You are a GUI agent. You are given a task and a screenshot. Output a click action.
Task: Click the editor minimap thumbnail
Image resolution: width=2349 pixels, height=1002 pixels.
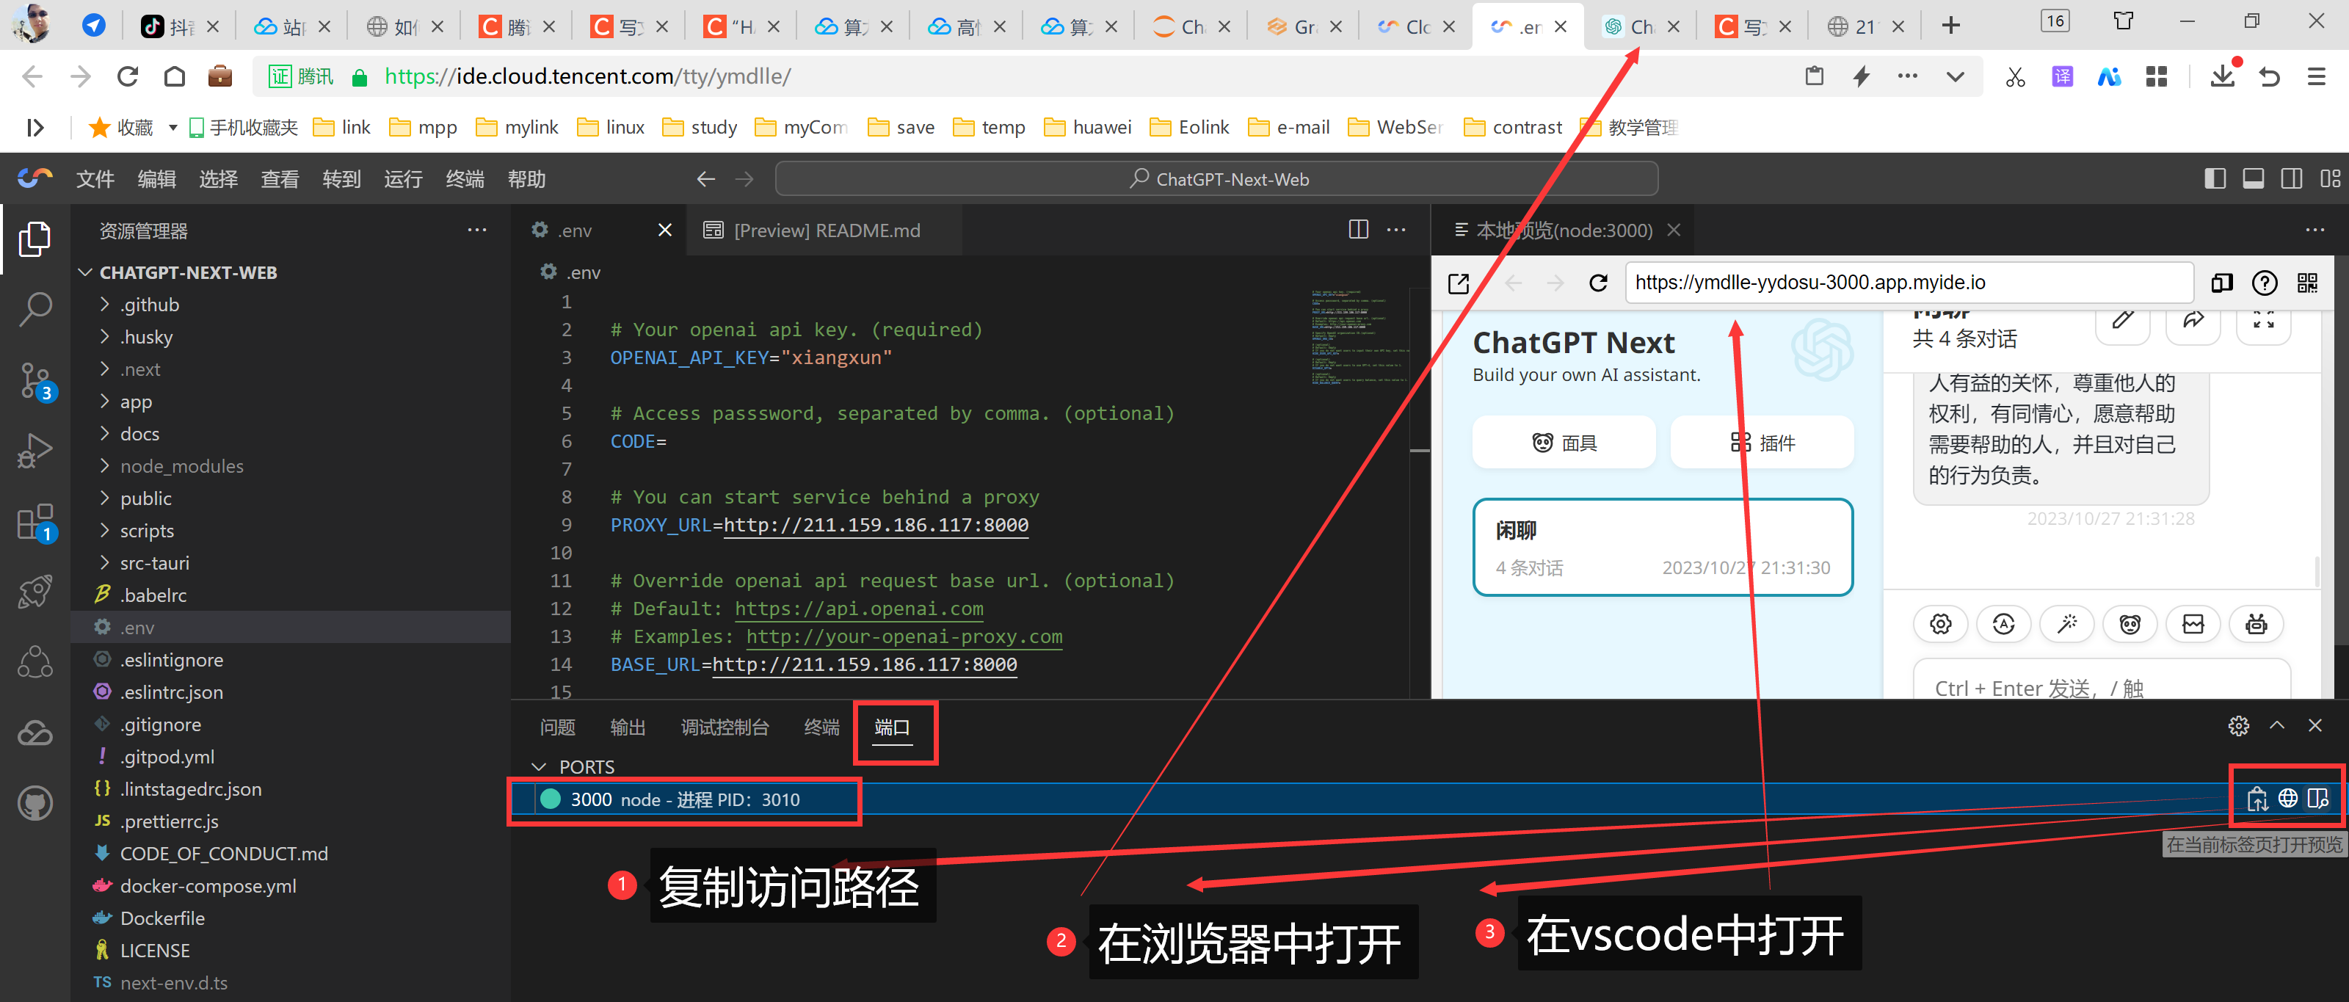pyautogui.click(x=1359, y=338)
